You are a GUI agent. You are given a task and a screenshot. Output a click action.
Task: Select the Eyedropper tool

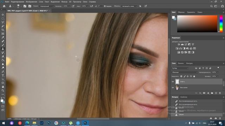[3, 37]
